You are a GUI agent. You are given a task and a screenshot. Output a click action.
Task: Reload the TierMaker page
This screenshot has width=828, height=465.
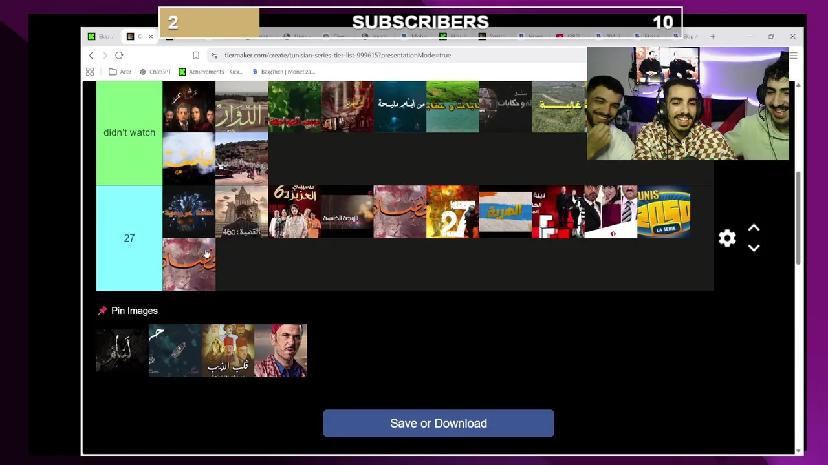click(119, 56)
